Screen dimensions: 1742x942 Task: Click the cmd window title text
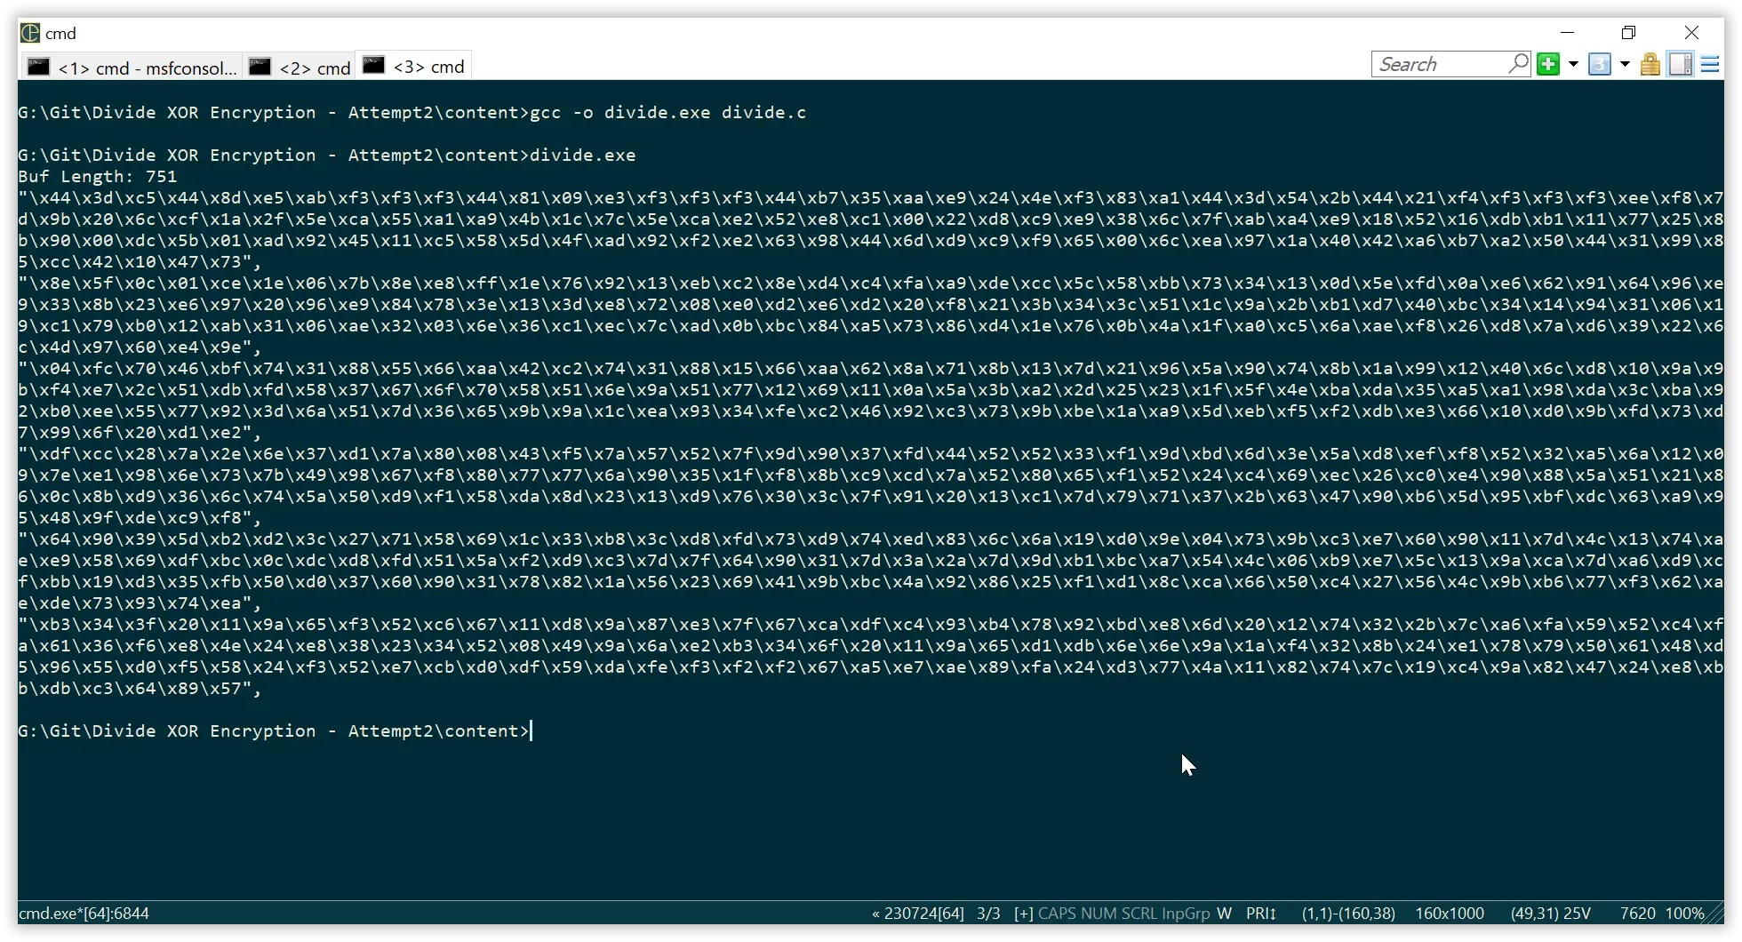pos(60,33)
